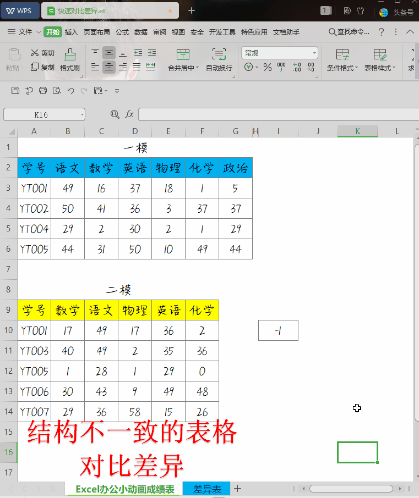Switch to the 数据 tab
The image size is (419, 498).
coord(140,32)
